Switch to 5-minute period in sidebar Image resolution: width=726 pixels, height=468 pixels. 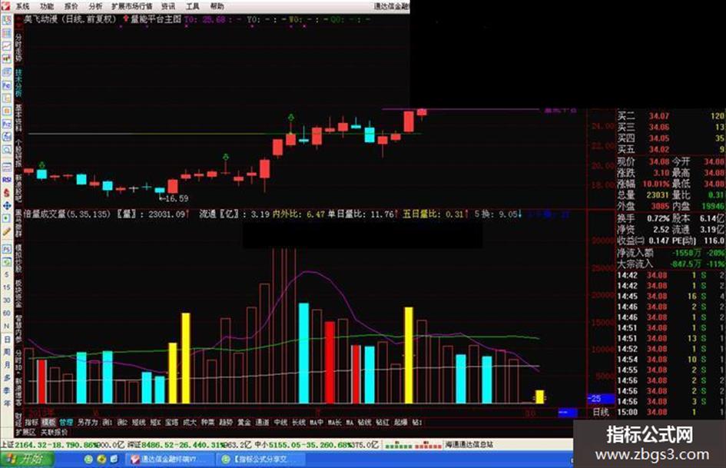click(x=6, y=275)
